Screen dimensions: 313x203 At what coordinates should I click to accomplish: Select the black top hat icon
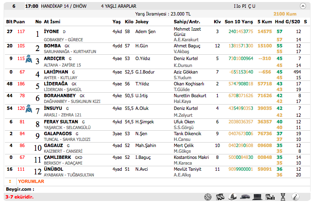point(257,197)
